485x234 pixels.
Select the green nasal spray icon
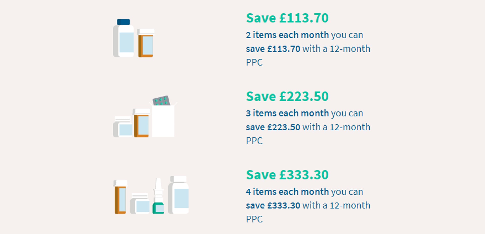[158, 196]
